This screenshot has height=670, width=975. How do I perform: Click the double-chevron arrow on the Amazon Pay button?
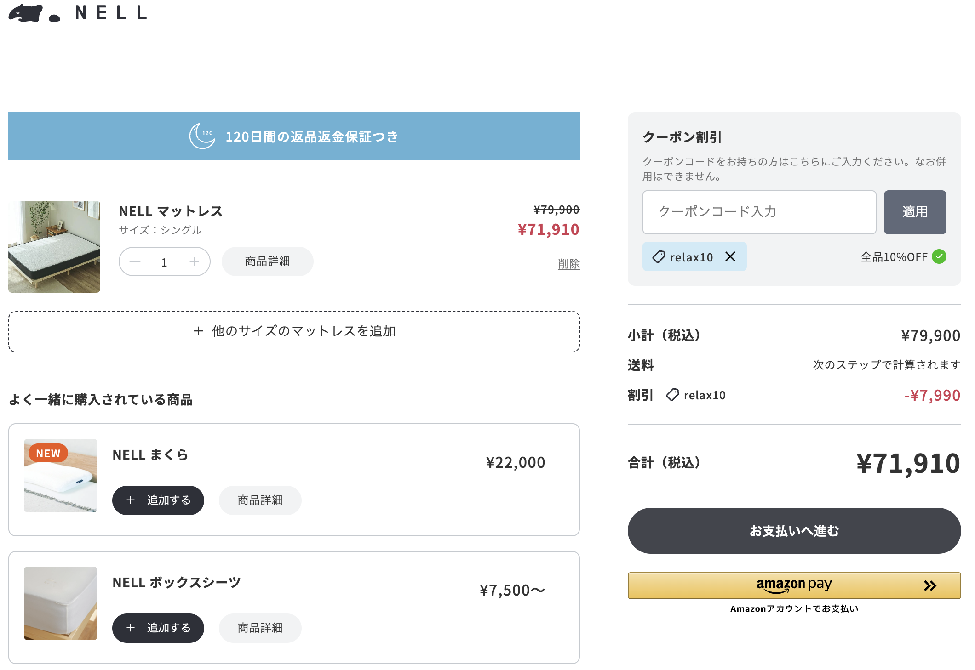coord(930,585)
